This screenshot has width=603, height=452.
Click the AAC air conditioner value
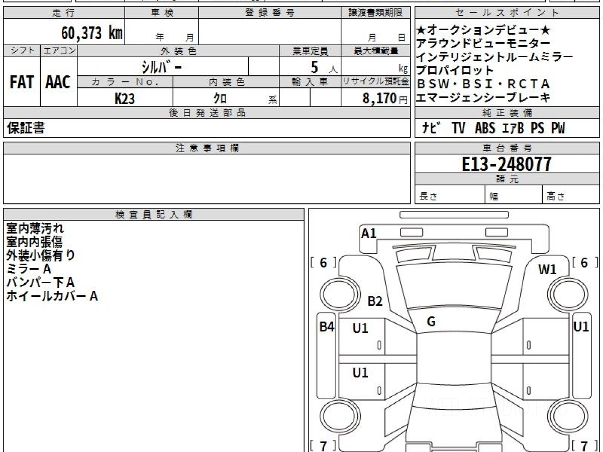point(58,82)
